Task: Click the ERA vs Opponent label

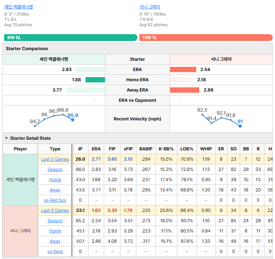Action: 137,100
